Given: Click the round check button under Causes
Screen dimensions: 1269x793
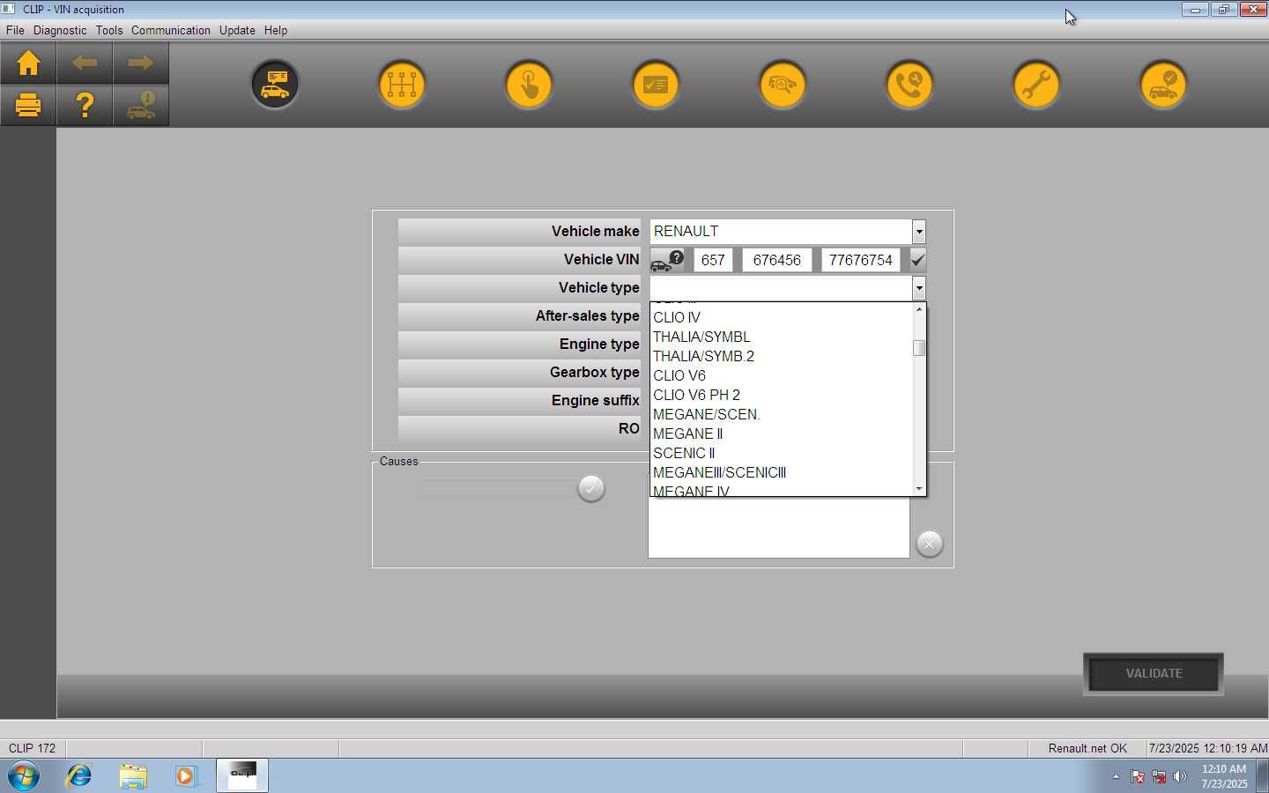Looking at the screenshot, I should click(x=591, y=488).
